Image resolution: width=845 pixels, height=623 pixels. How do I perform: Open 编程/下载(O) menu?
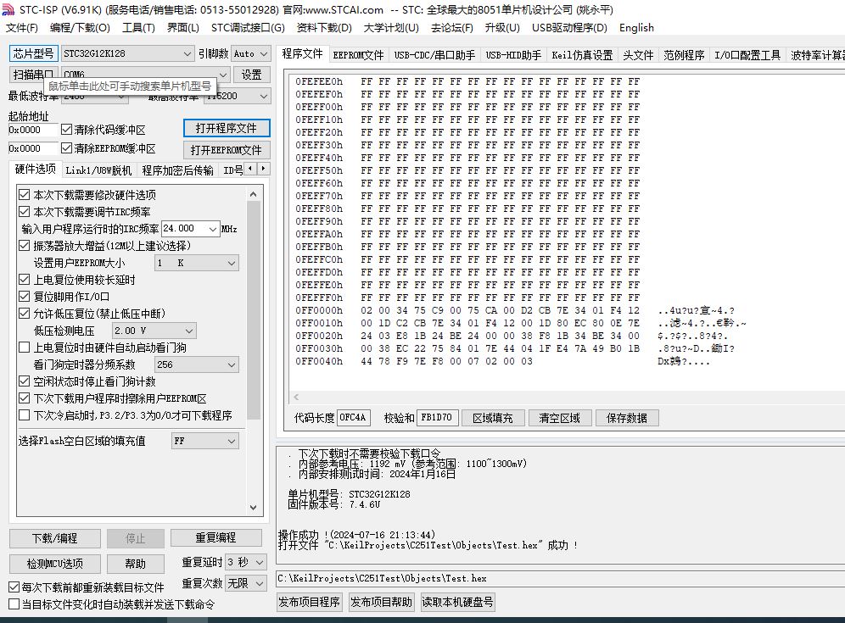pyautogui.click(x=80, y=27)
